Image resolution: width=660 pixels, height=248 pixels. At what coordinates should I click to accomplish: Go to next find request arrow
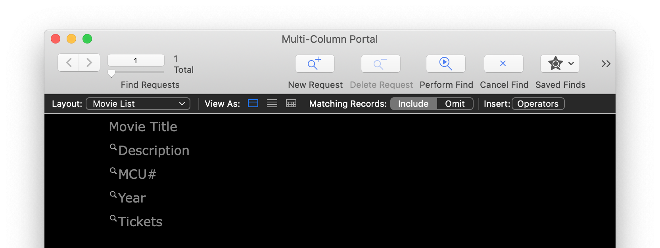coord(90,62)
